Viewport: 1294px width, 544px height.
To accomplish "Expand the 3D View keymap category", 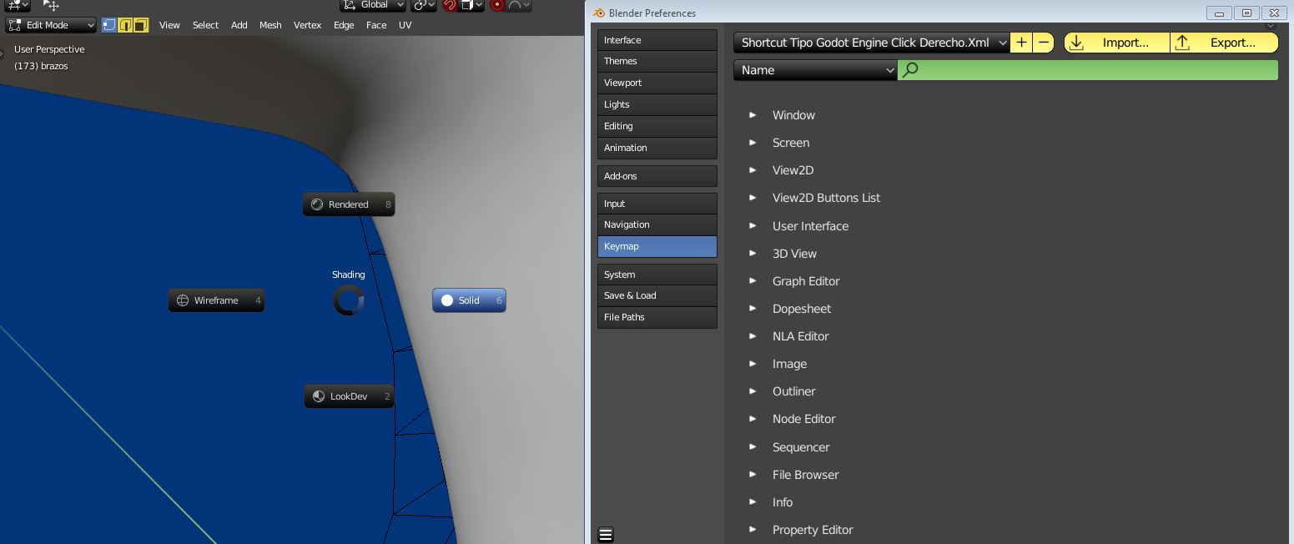I will pos(753,254).
